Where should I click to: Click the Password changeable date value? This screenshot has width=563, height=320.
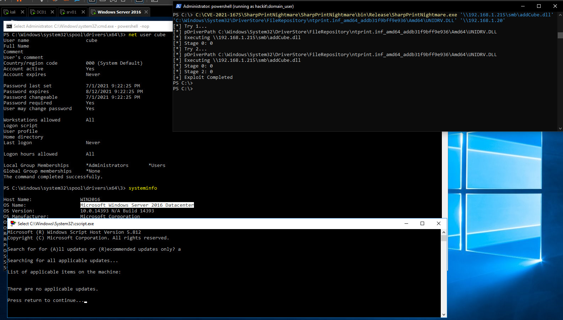pos(113,97)
